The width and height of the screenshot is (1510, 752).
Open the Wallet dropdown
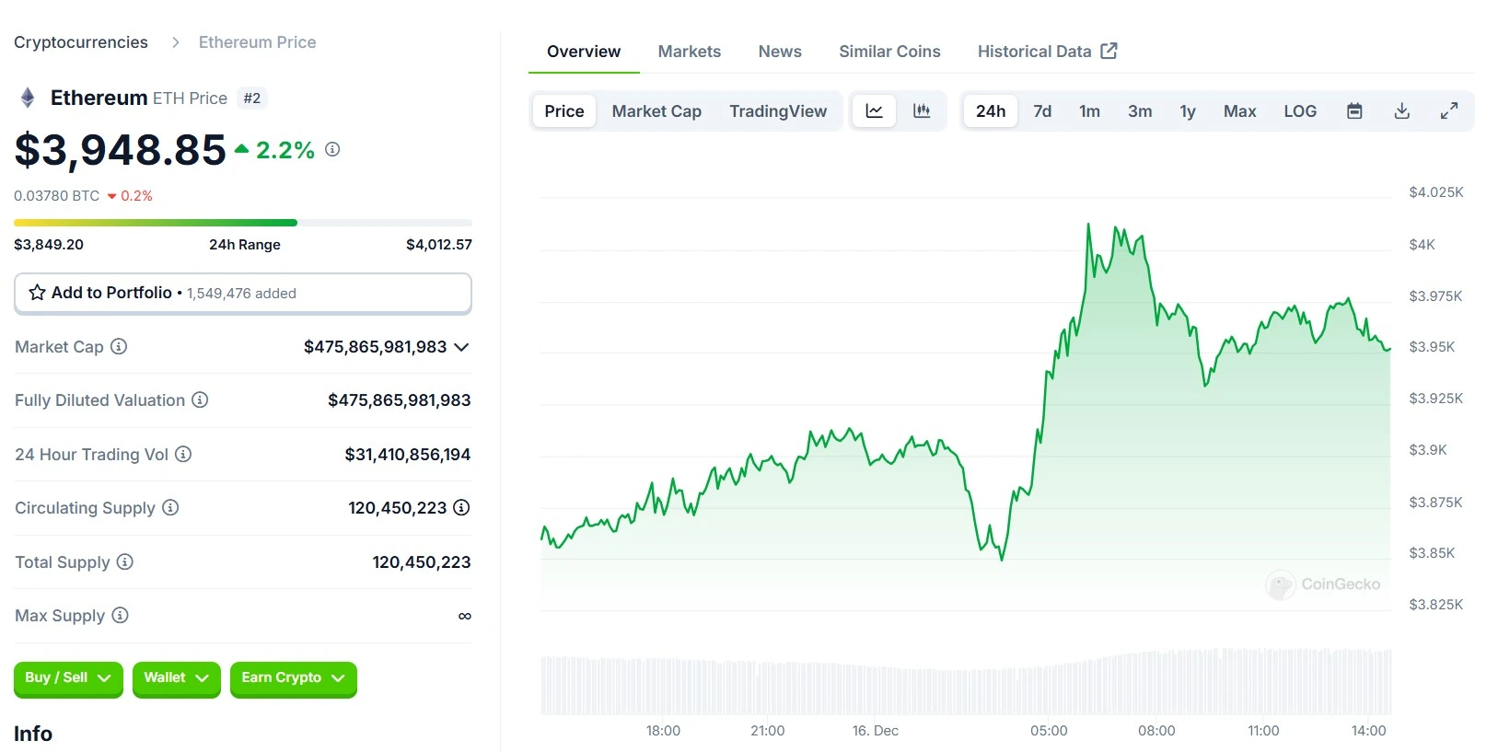click(x=176, y=678)
